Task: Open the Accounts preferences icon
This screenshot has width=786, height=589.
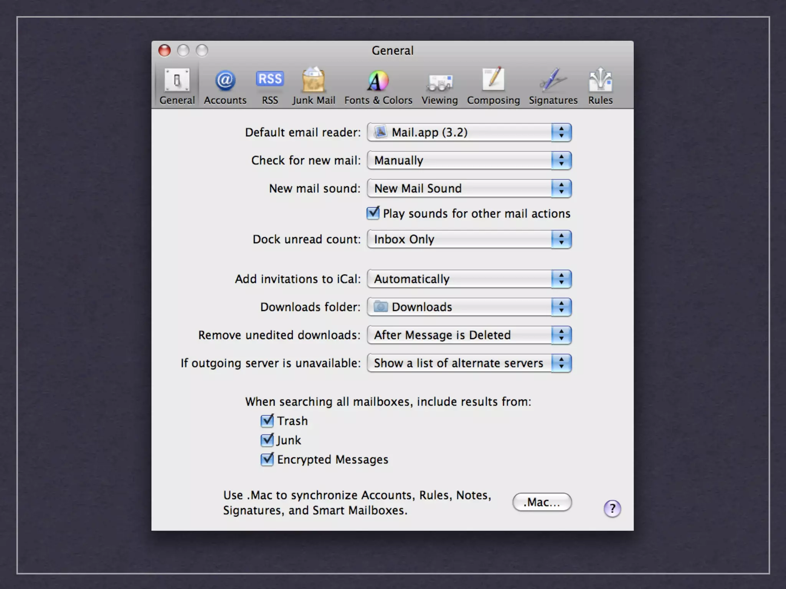Action: point(225,86)
